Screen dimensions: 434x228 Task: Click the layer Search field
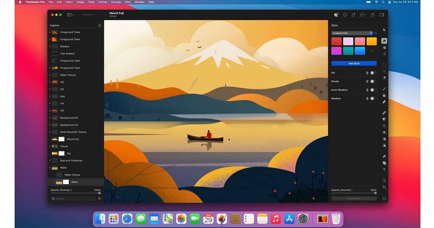(74, 198)
